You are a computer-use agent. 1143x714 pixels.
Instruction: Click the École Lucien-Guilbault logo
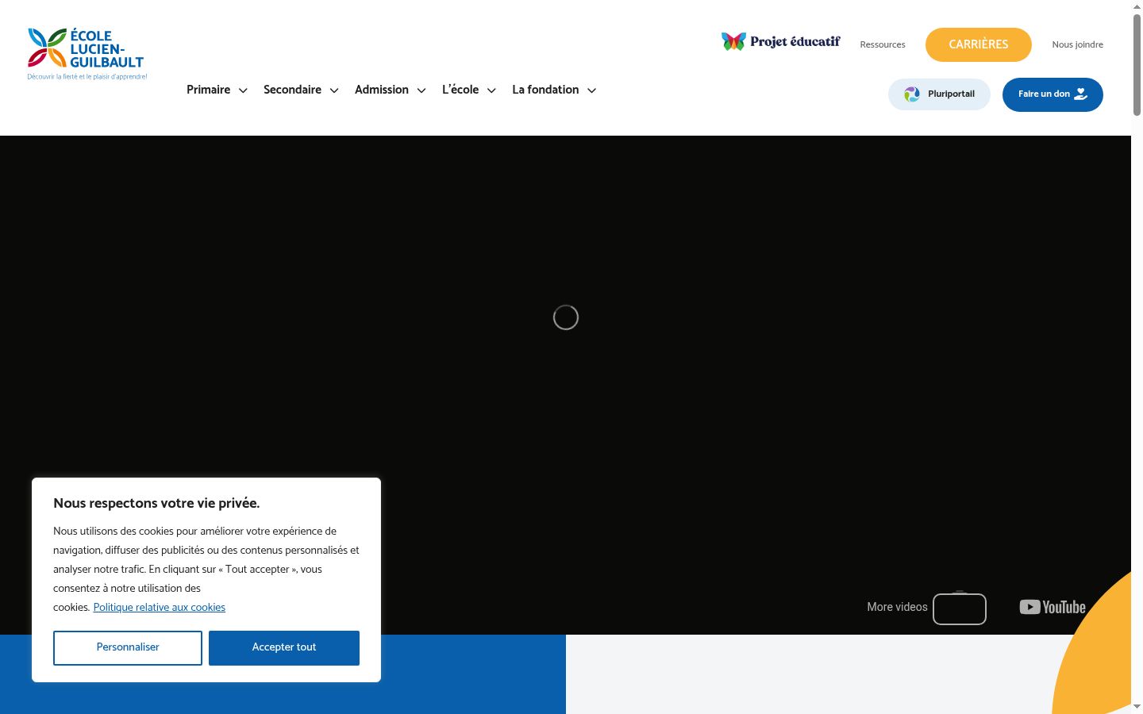pyautogui.click(x=87, y=54)
